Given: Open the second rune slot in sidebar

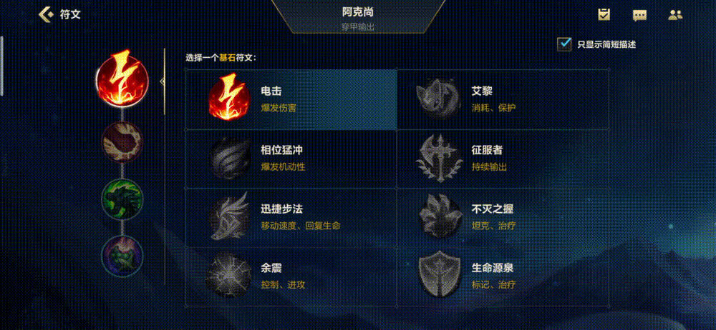Looking at the screenshot, I should pos(122,142).
